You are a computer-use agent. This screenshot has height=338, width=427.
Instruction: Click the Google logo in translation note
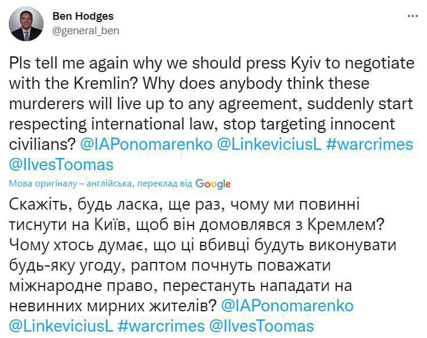pyautogui.click(x=213, y=184)
